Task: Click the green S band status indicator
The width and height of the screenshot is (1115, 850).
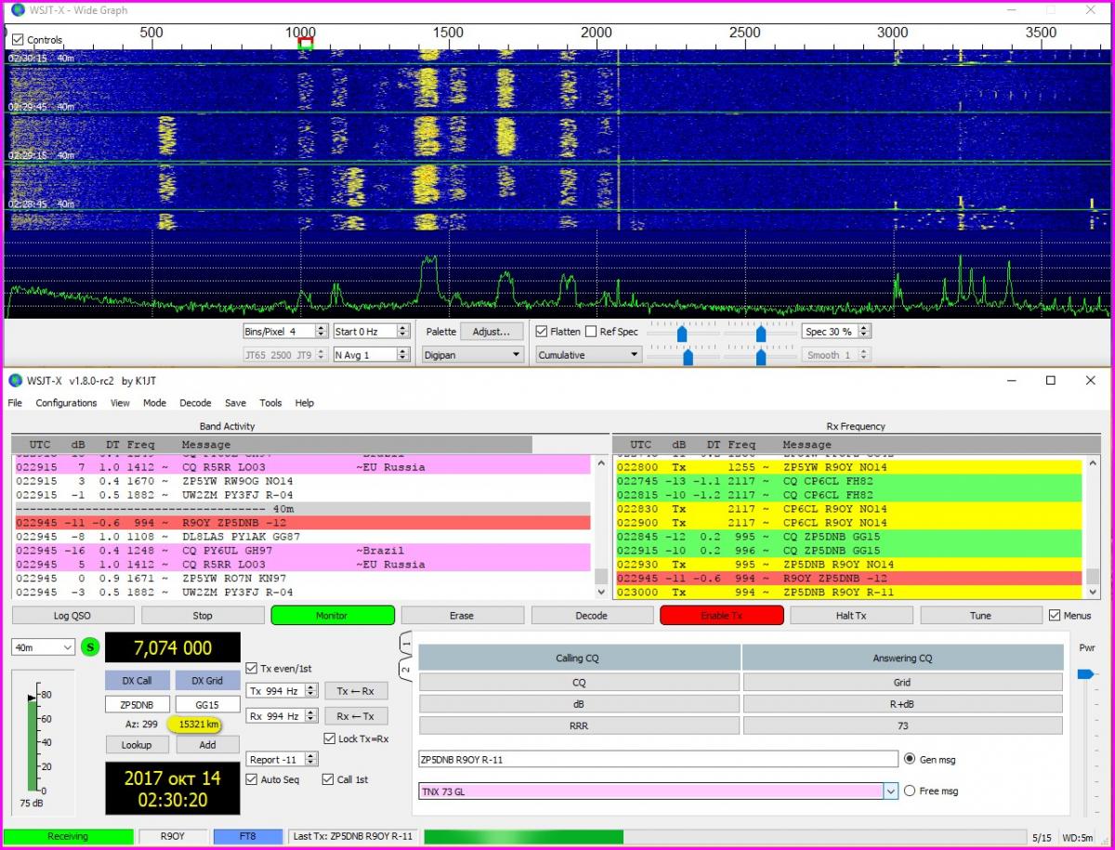Action: pos(90,647)
